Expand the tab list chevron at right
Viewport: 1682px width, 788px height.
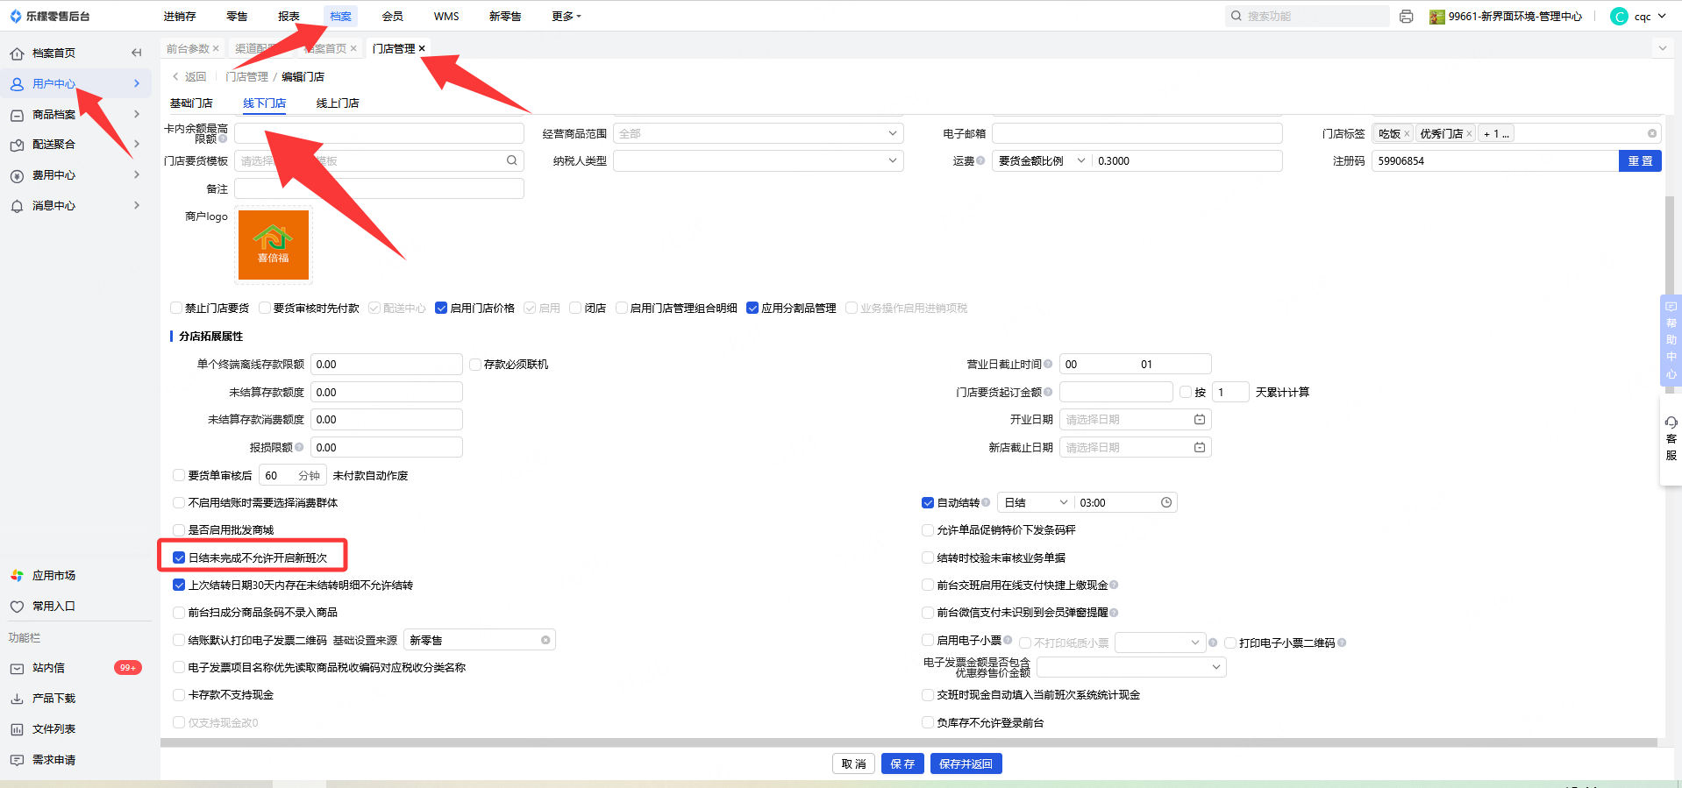[x=1662, y=48]
